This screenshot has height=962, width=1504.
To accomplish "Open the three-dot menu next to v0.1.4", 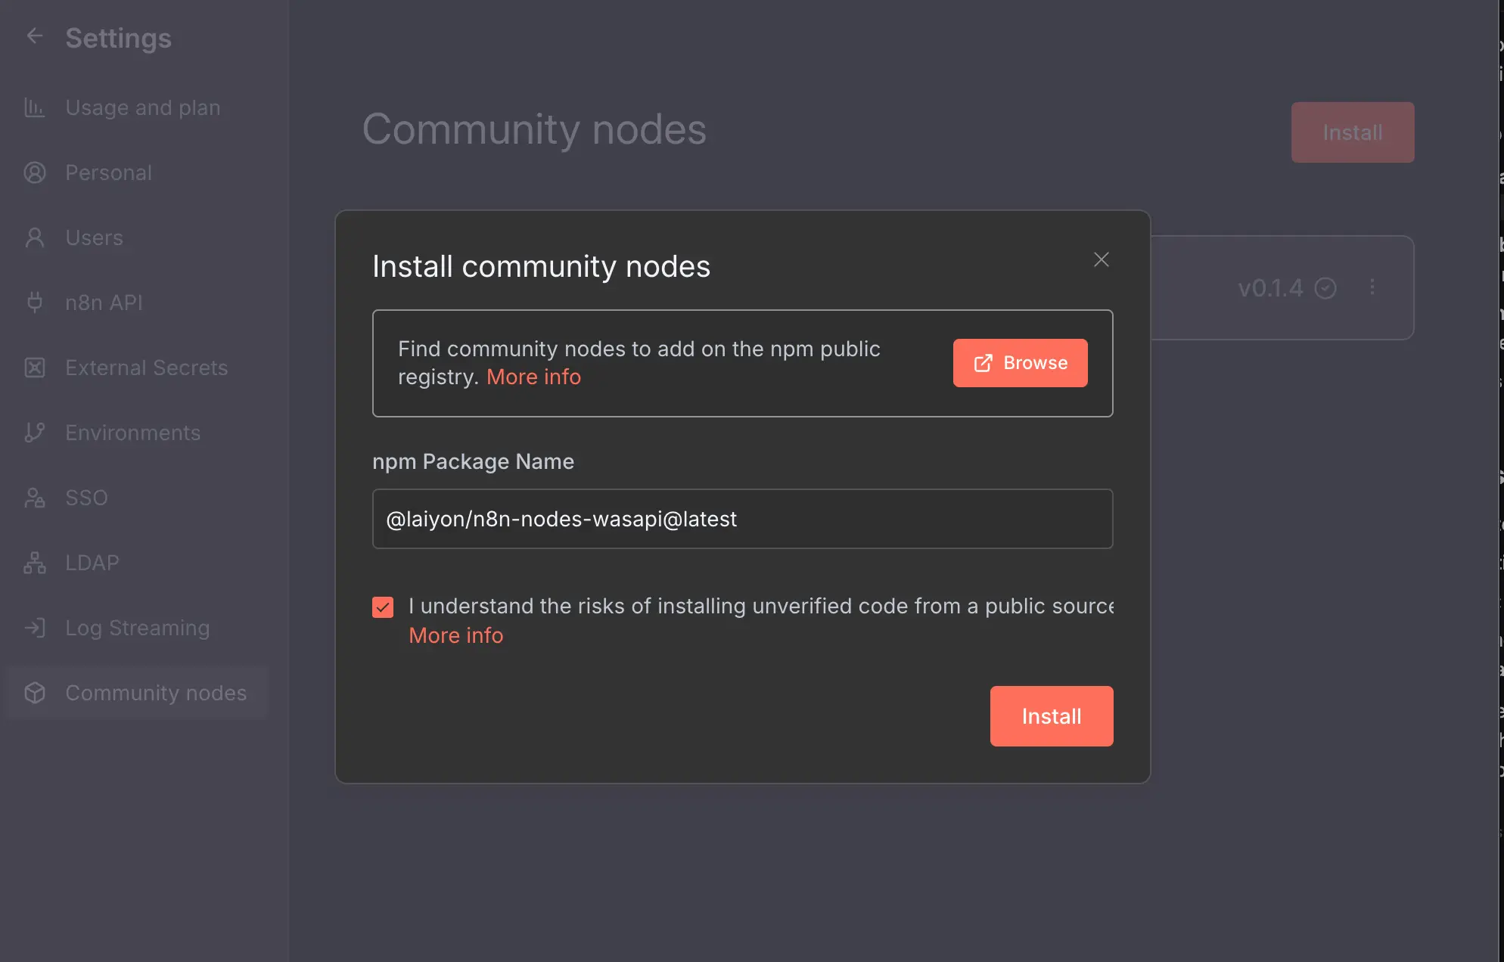I will [1372, 287].
